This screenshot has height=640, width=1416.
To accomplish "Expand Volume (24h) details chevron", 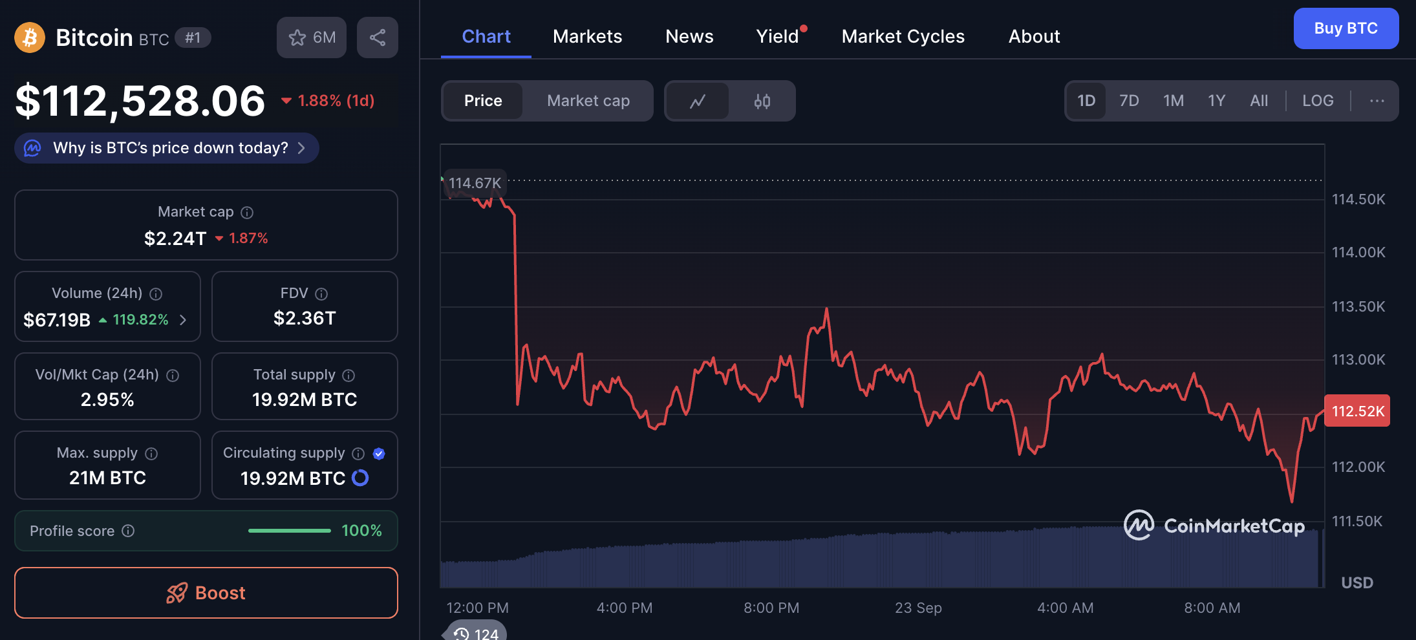I will (183, 320).
